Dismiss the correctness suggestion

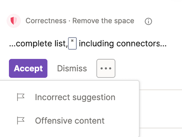click(x=72, y=68)
